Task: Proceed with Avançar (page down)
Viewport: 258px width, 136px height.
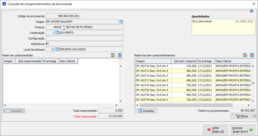Action: (x=243, y=130)
